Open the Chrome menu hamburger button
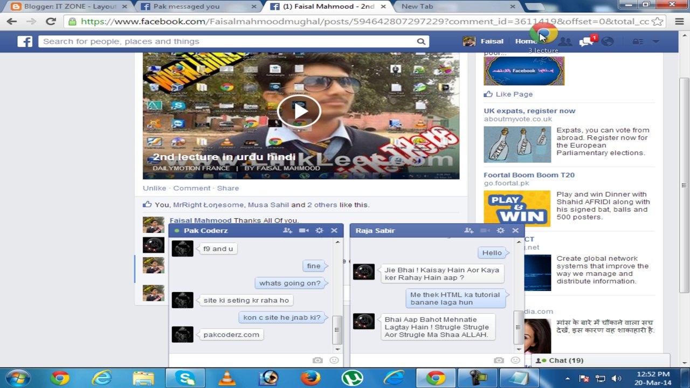Screen dimensions: 690x388 [x=679, y=22]
